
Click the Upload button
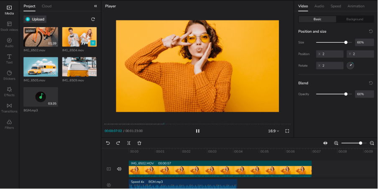coord(35,19)
